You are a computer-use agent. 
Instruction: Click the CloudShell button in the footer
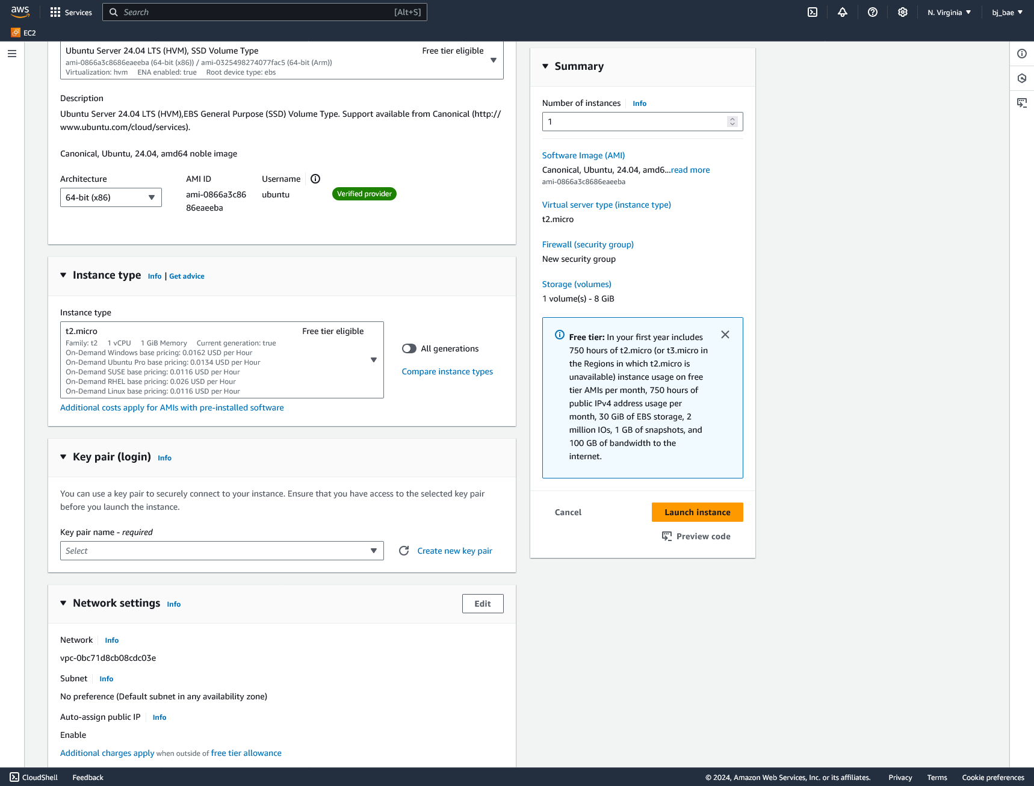pos(34,777)
